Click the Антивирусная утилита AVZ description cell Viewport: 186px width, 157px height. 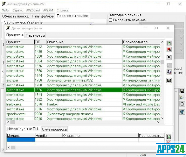pyautogui.click(x=84, y=80)
